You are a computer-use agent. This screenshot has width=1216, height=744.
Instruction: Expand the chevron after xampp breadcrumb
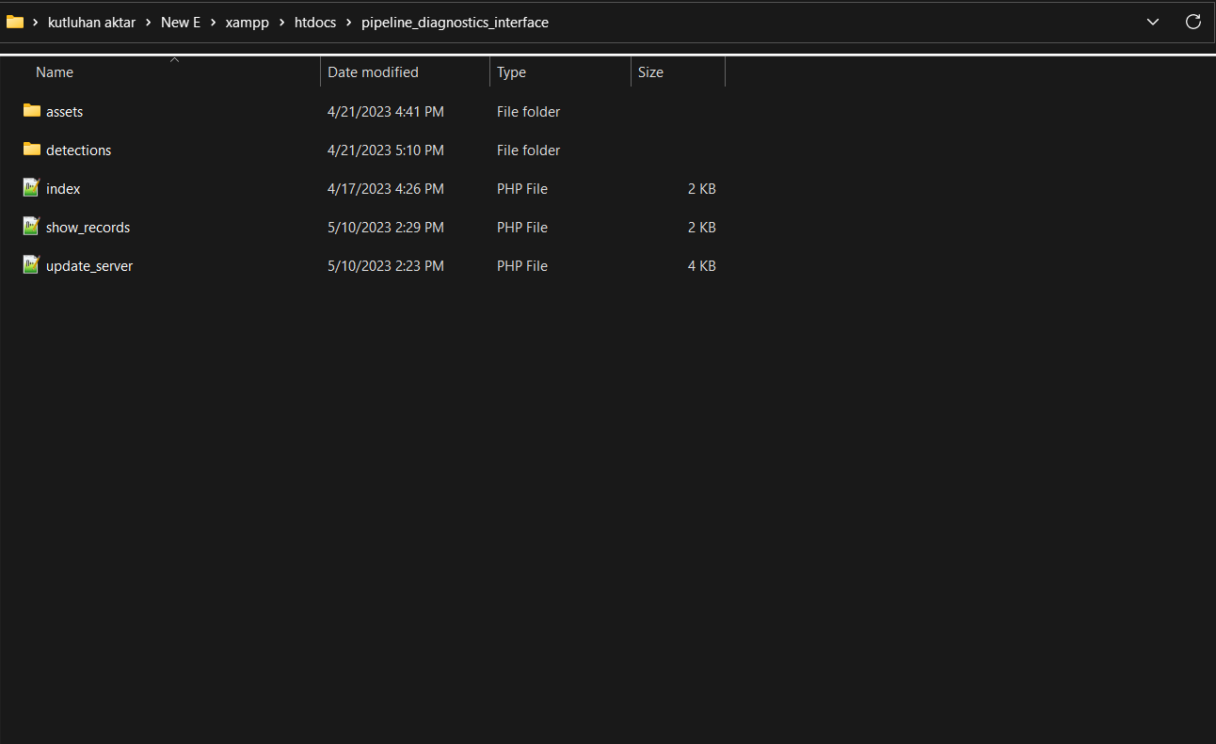tap(281, 22)
